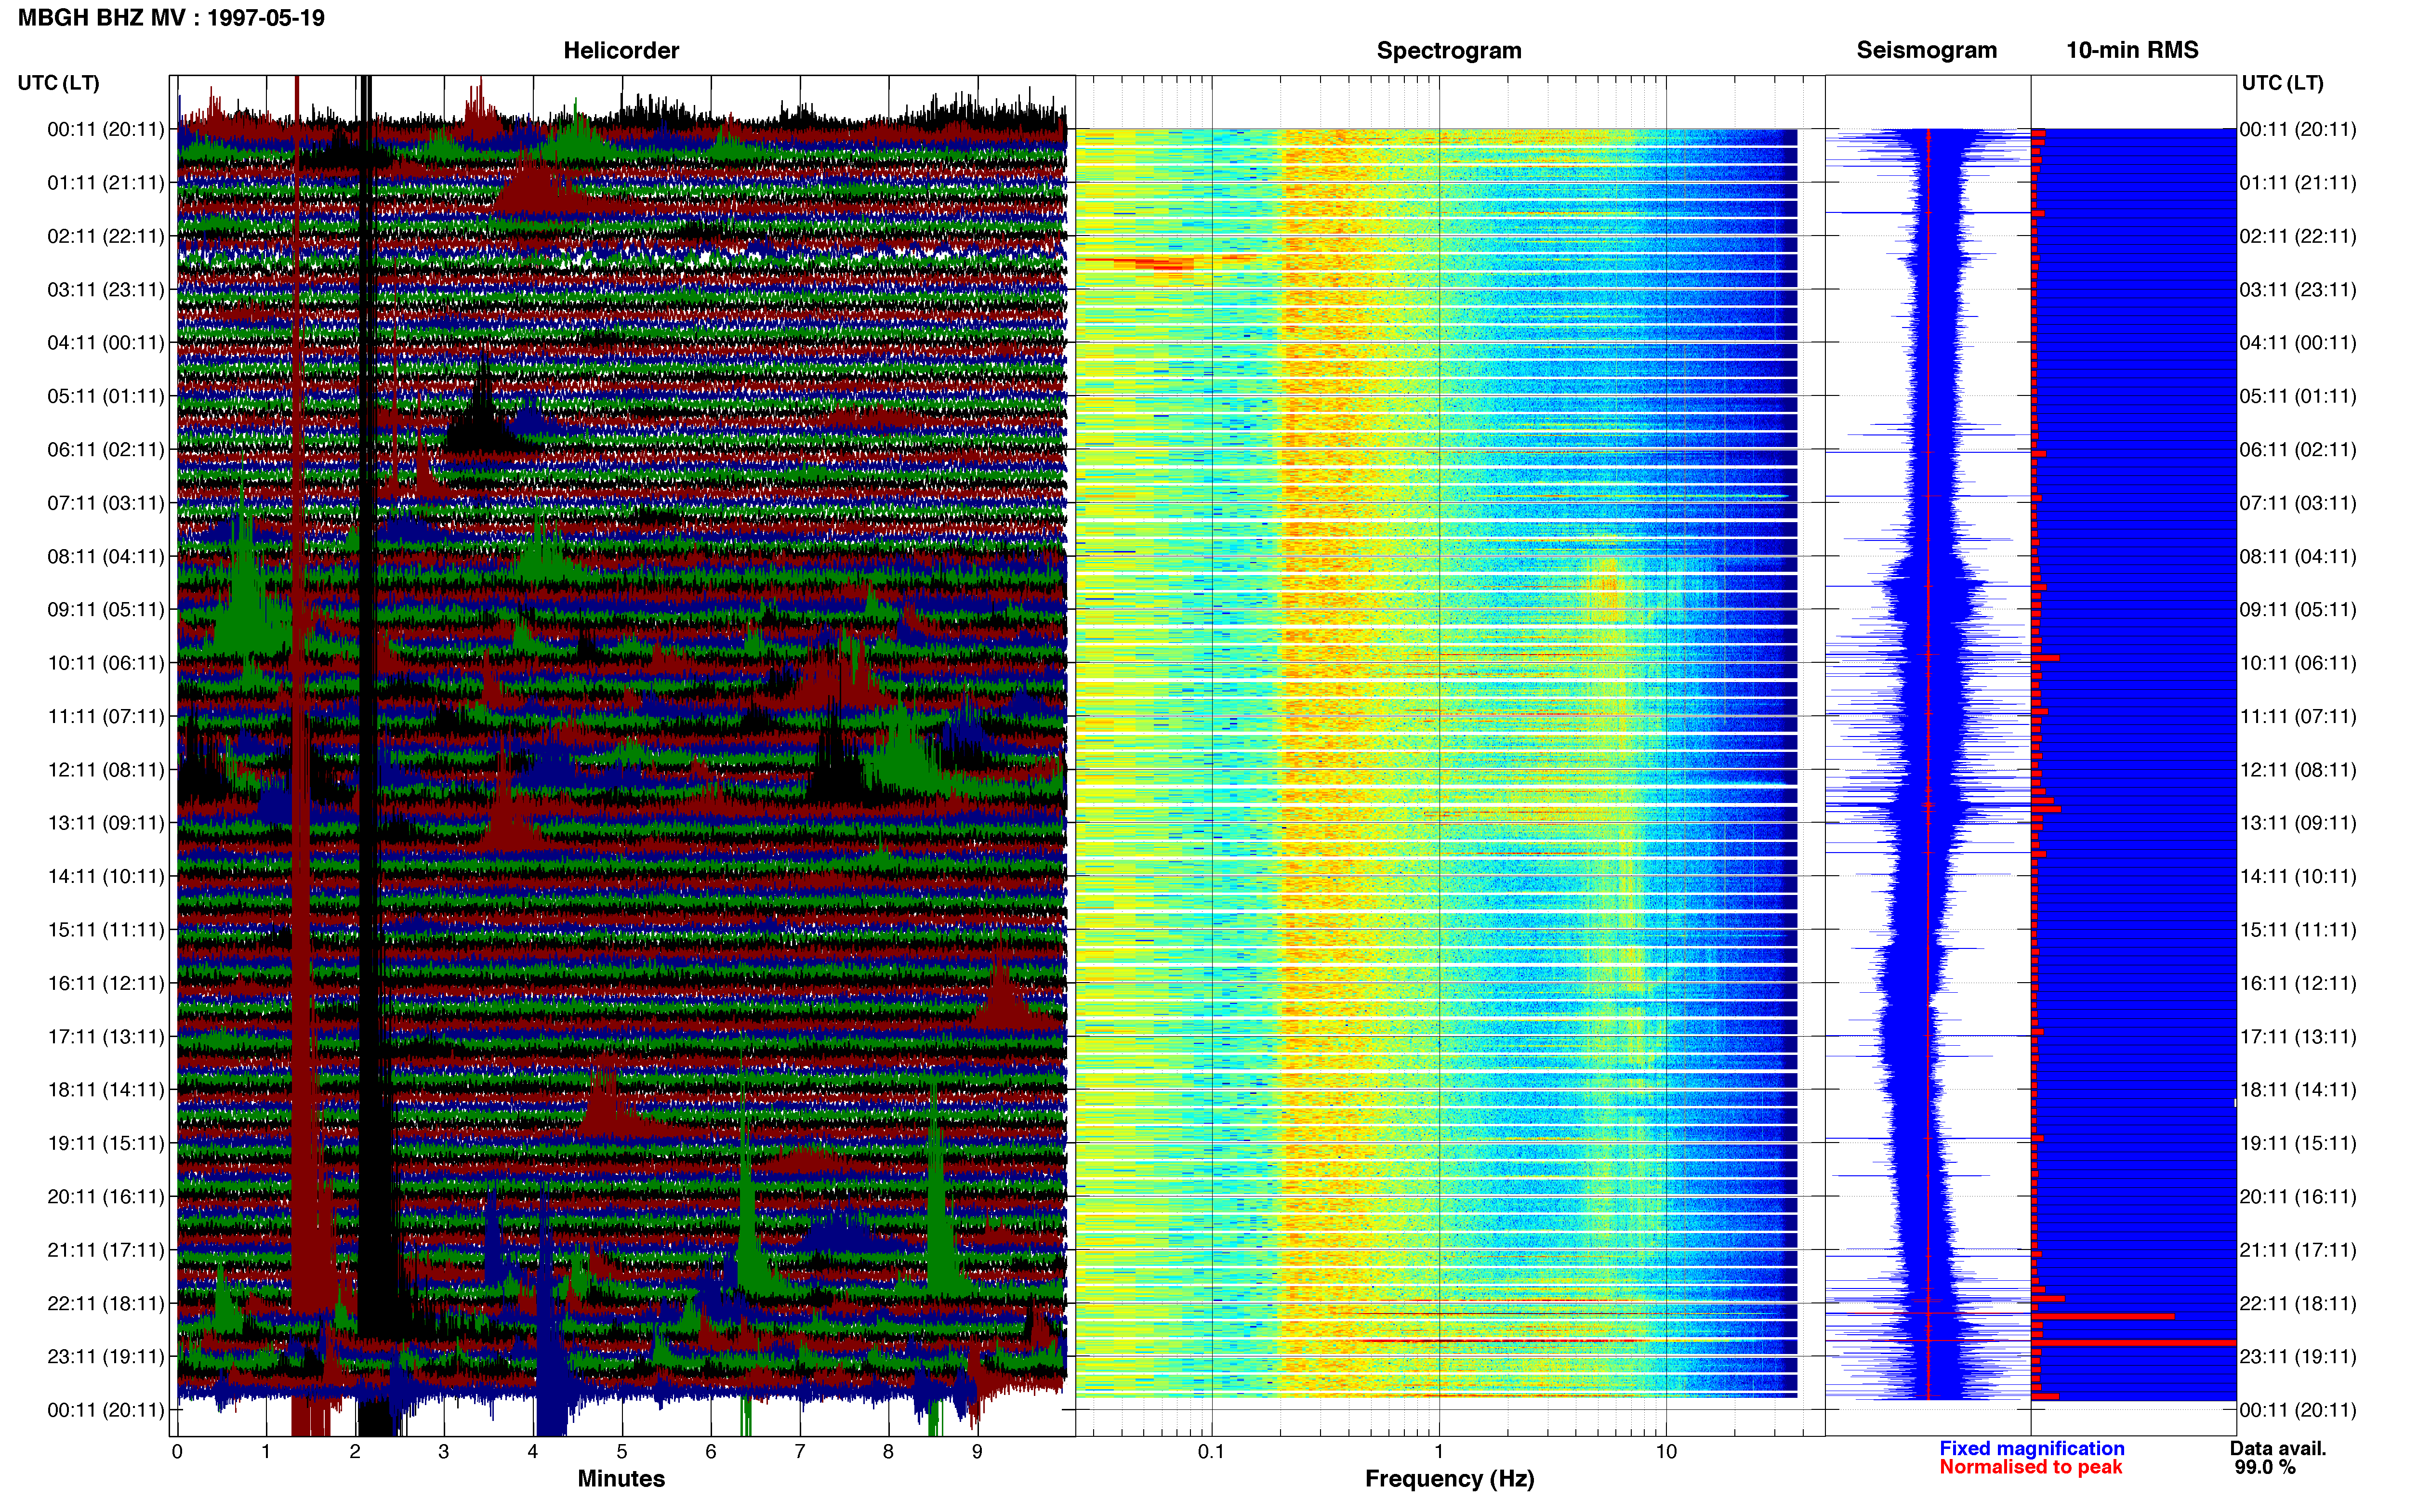Click the left 'UTC (LT)' axis label
Screen dimensions: 2418x1512
pos(58,83)
